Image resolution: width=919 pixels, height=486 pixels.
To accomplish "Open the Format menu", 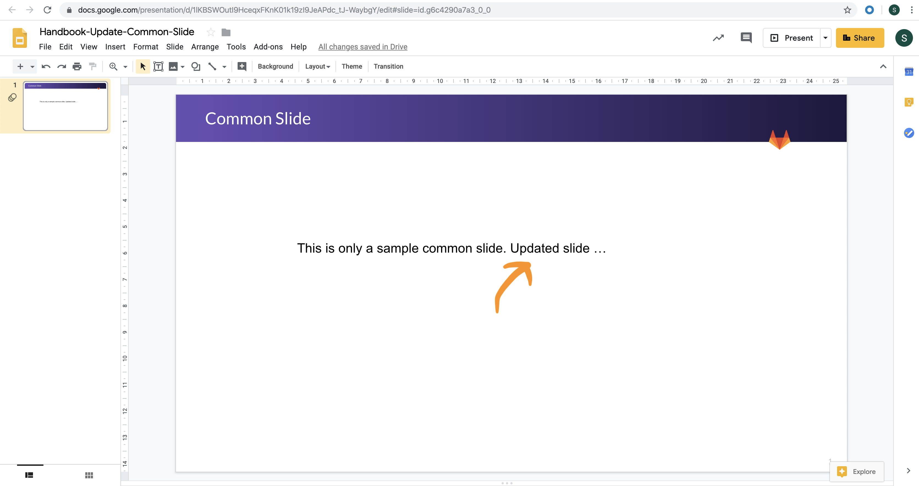I will tap(145, 47).
